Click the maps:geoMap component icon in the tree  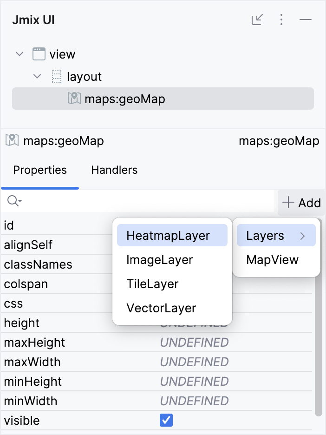(x=74, y=99)
